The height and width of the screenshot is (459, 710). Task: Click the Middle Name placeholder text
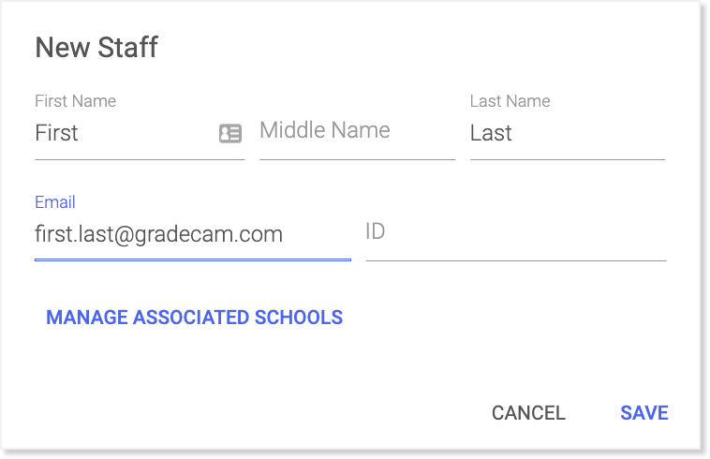(324, 131)
